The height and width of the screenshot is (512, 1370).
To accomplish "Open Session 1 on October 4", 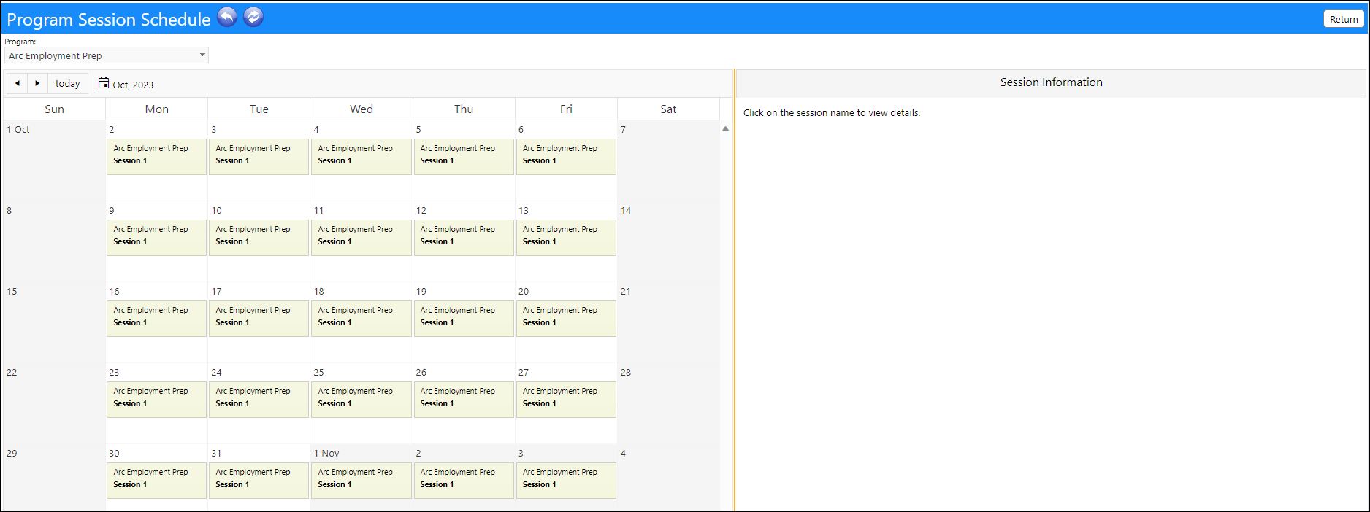I will pos(361,157).
